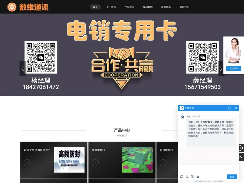This screenshot has width=244, height=183.
Task: Select 成功案例 in the navigation bar
Action: [x=148, y=7]
